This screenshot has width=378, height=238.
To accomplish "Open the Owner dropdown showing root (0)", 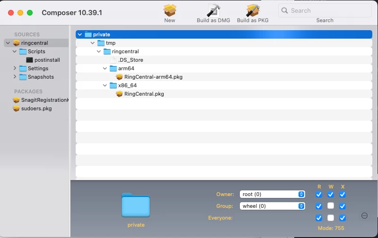I will (273, 194).
